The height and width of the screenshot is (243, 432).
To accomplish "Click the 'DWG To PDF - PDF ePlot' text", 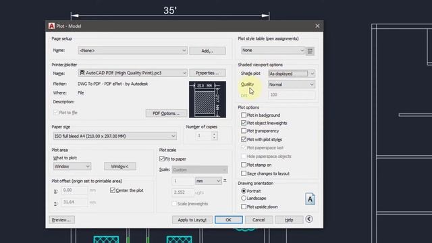I will (x=113, y=84).
